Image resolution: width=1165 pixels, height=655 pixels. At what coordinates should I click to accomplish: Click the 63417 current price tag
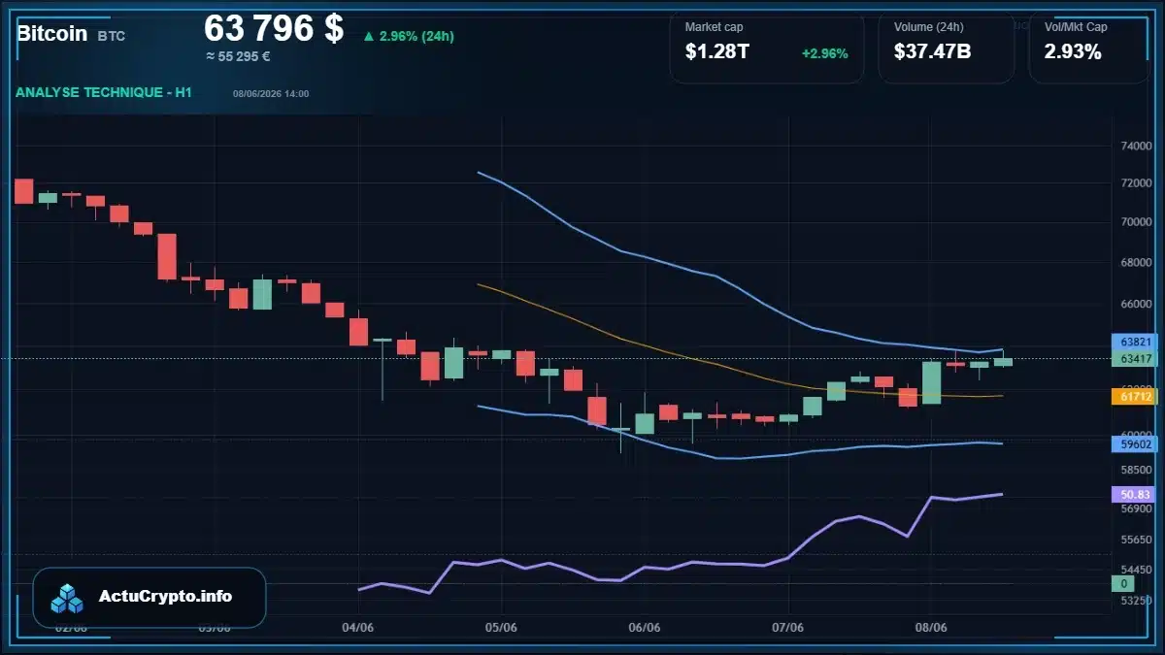click(1135, 359)
